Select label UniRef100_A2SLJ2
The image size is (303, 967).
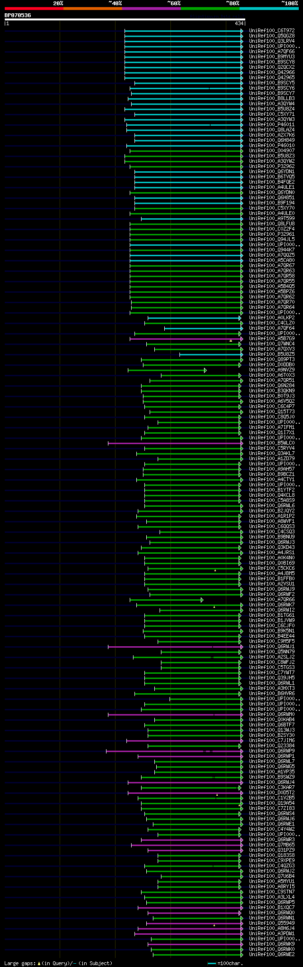[x=272, y=657]
